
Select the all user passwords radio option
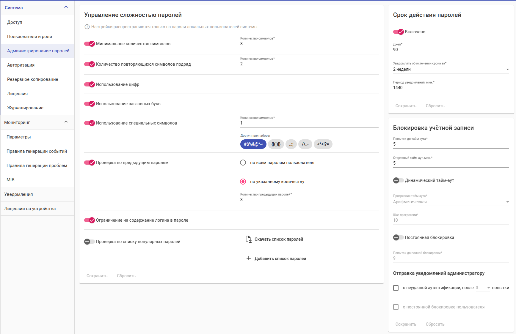tap(243, 163)
